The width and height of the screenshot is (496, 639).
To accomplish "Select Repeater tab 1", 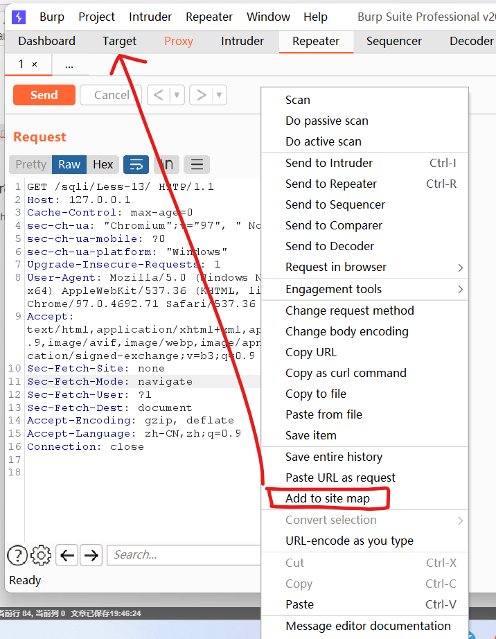I will (21, 64).
